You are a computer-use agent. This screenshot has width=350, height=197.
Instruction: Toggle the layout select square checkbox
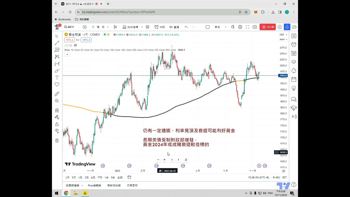click(x=208, y=27)
